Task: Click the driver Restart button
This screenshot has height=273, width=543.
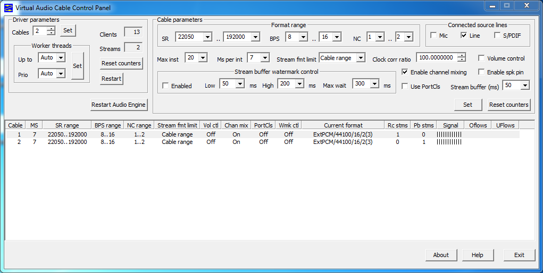Action: pyautogui.click(x=112, y=79)
